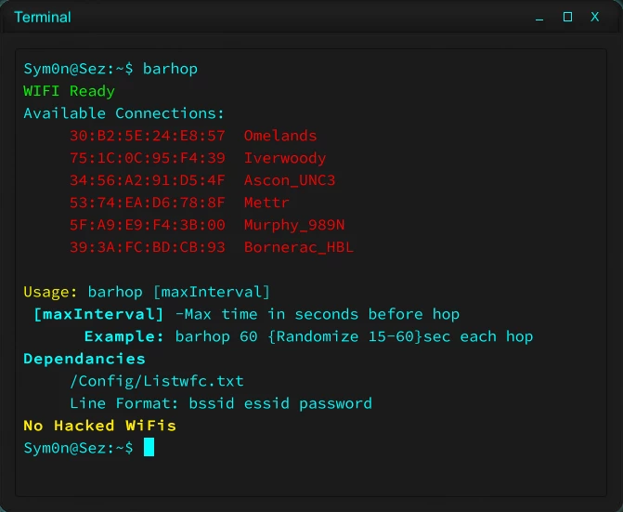Click the Mettr network name
The width and height of the screenshot is (623, 512).
tap(266, 203)
